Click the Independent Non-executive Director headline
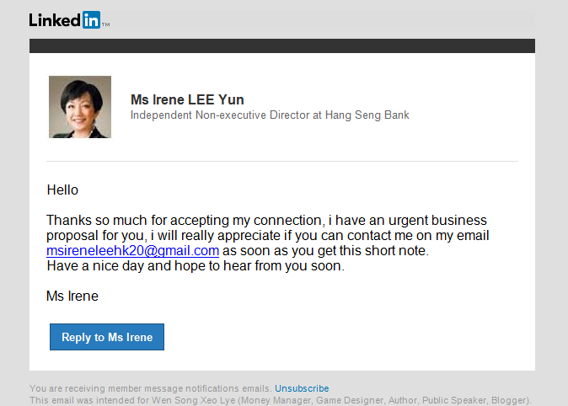This screenshot has width=568, height=406. click(221, 115)
